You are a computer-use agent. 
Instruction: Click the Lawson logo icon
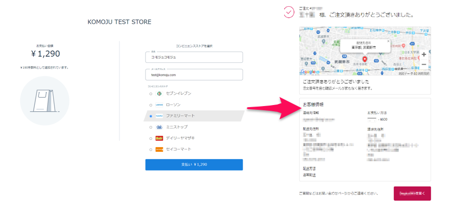pyautogui.click(x=159, y=105)
